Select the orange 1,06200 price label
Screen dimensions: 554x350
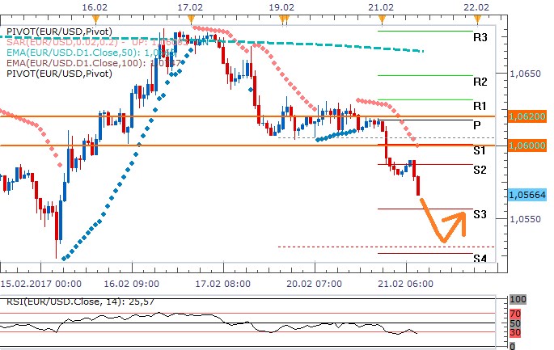pyautogui.click(x=528, y=116)
